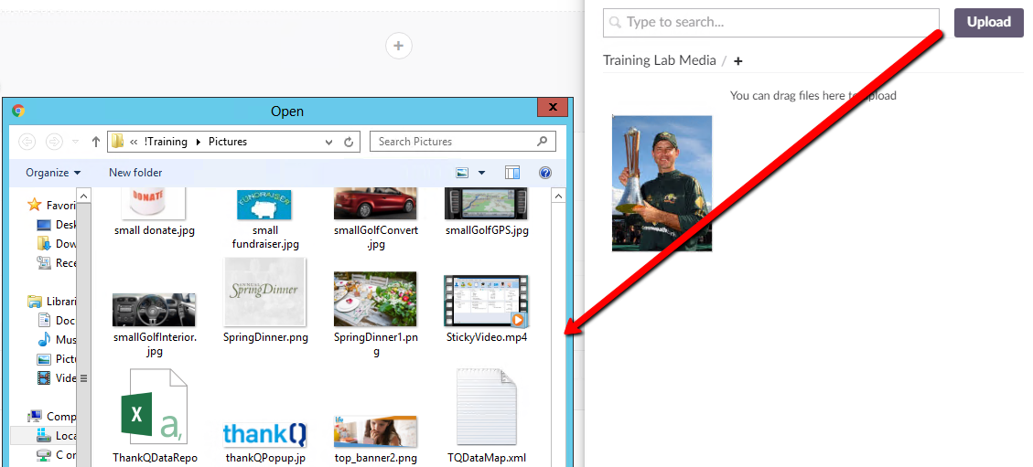Select the TQDataMap.xml file icon
The width and height of the screenshot is (1033, 467).
click(x=486, y=407)
